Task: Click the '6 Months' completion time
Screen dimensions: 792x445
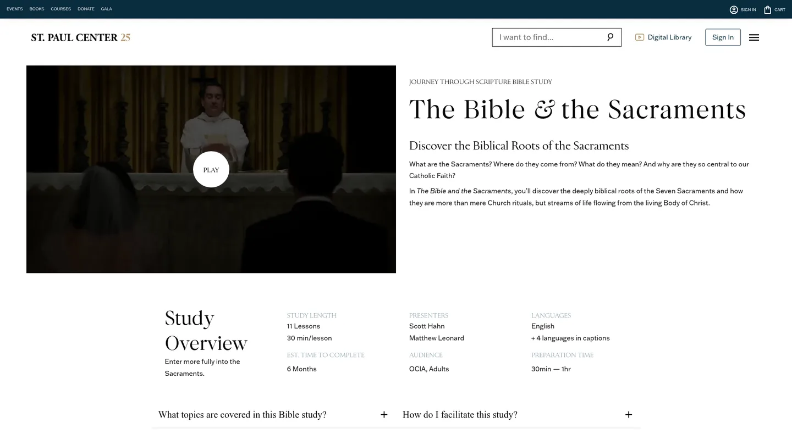Action: (x=302, y=369)
